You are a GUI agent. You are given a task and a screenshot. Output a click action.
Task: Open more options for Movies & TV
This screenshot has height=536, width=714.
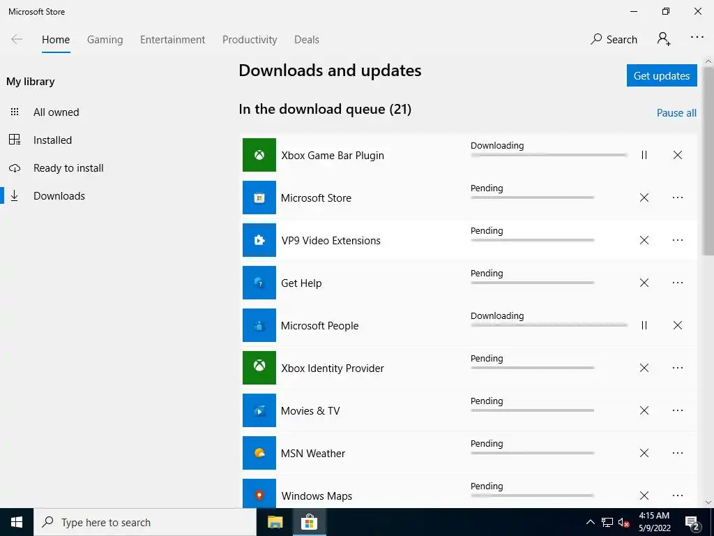click(678, 410)
